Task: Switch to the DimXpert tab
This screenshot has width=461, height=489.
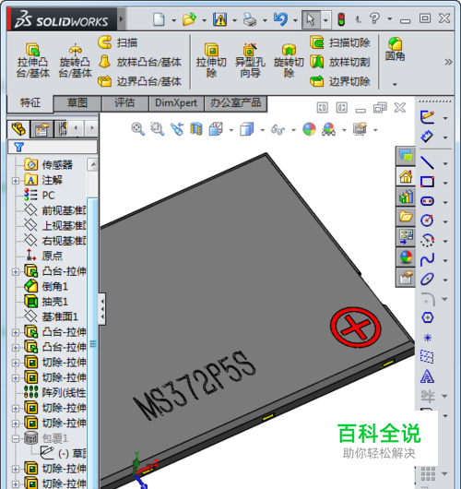Action: (176, 103)
